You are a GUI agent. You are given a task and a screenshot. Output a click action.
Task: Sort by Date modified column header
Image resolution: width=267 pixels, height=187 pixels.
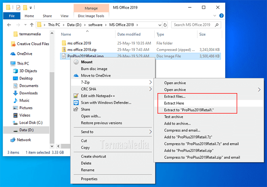(129, 34)
